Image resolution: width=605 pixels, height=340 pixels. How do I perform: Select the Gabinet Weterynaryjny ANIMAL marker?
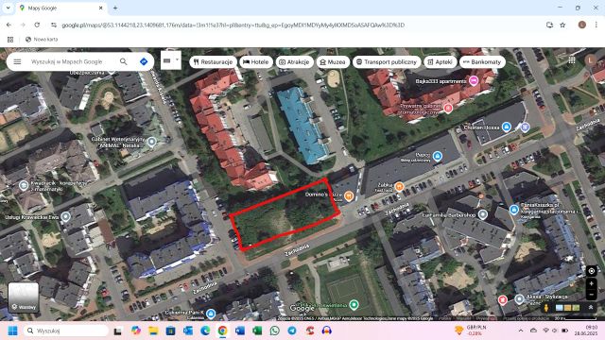(x=151, y=142)
